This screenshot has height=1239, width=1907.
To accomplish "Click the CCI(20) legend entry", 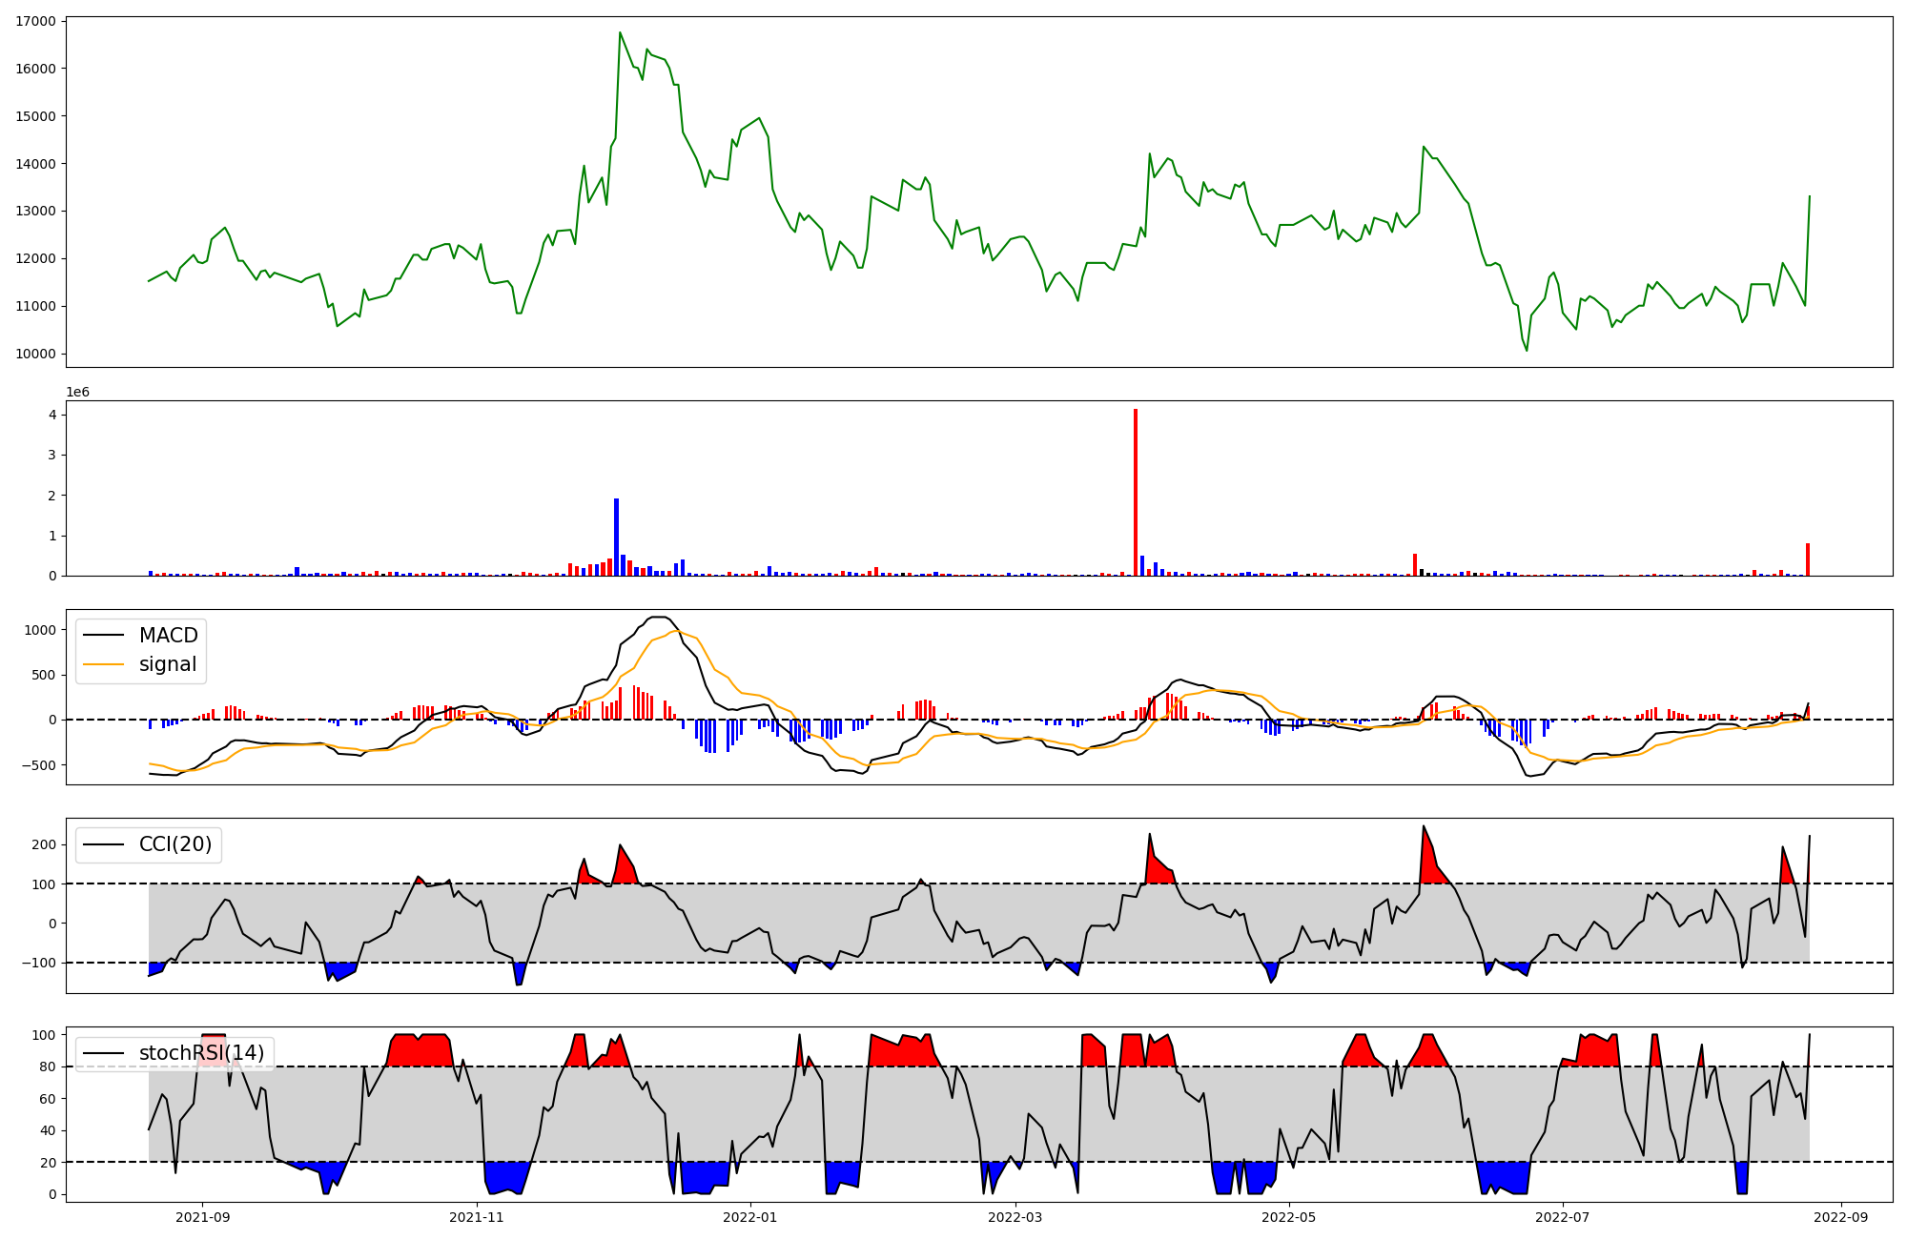I will coord(175,844).
